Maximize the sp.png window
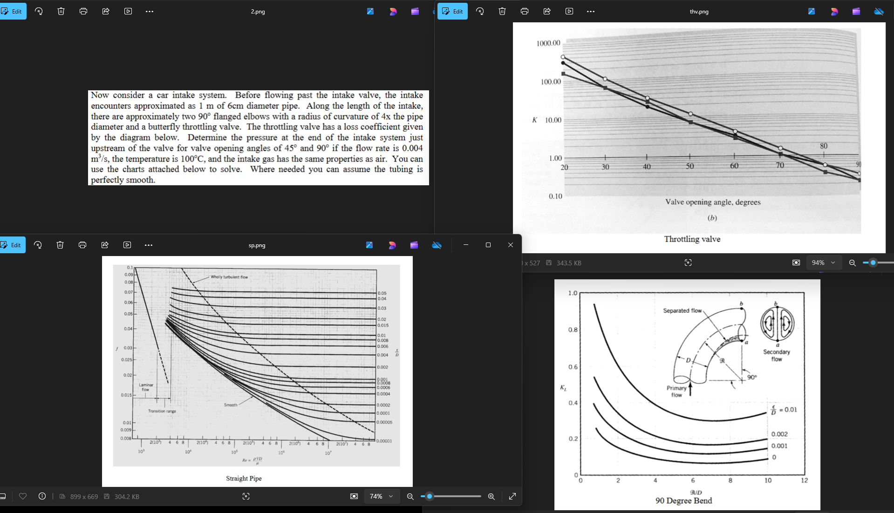 (x=488, y=245)
